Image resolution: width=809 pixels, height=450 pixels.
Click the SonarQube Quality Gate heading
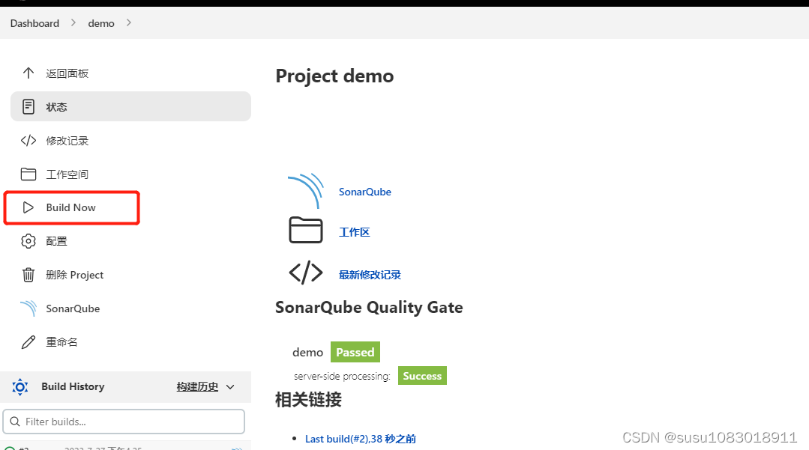click(369, 307)
